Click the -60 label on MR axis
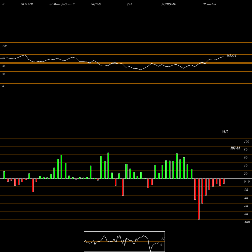Image resolution: width=252 pixels, height=252 pixels. pos(246,206)
